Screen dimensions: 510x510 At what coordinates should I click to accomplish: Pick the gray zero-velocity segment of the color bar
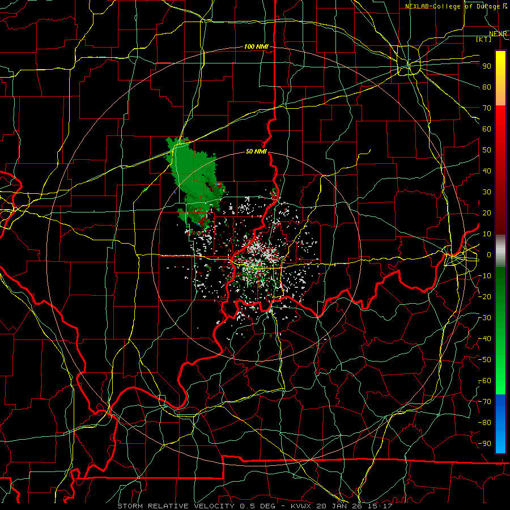click(500, 251)
